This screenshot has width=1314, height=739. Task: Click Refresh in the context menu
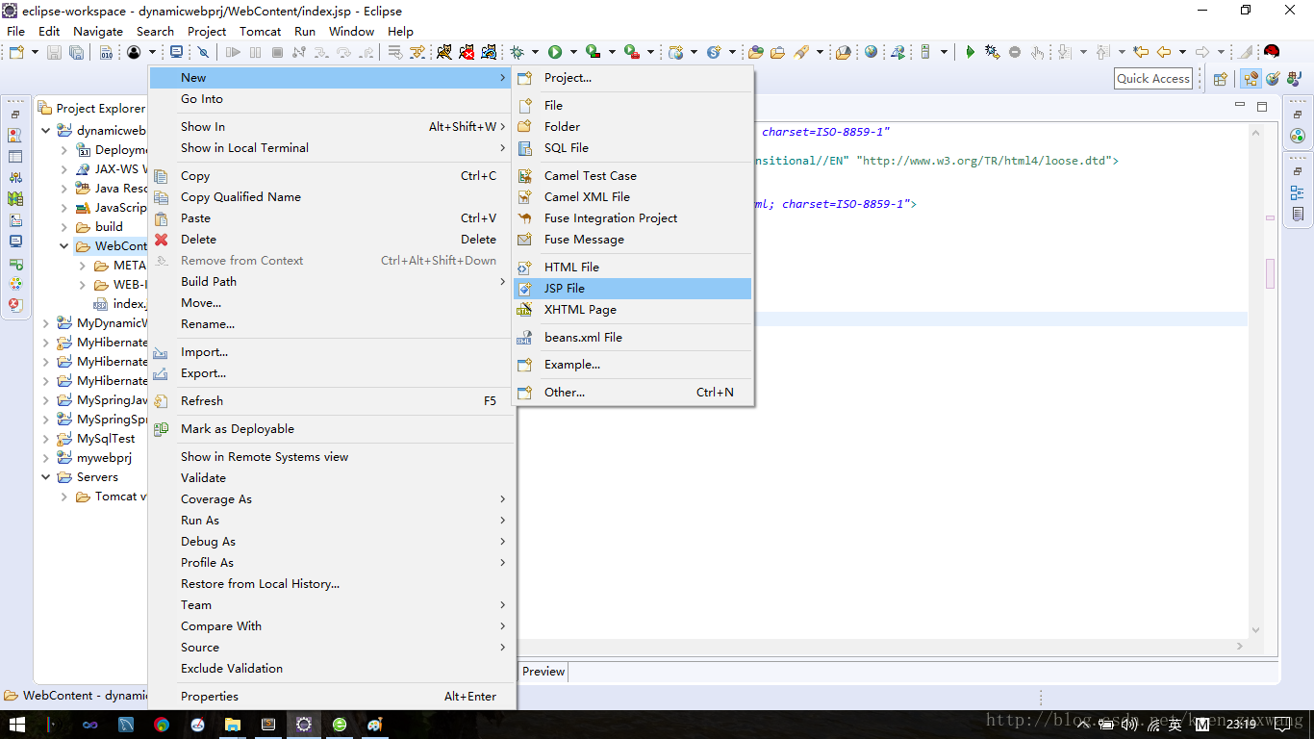333,401
